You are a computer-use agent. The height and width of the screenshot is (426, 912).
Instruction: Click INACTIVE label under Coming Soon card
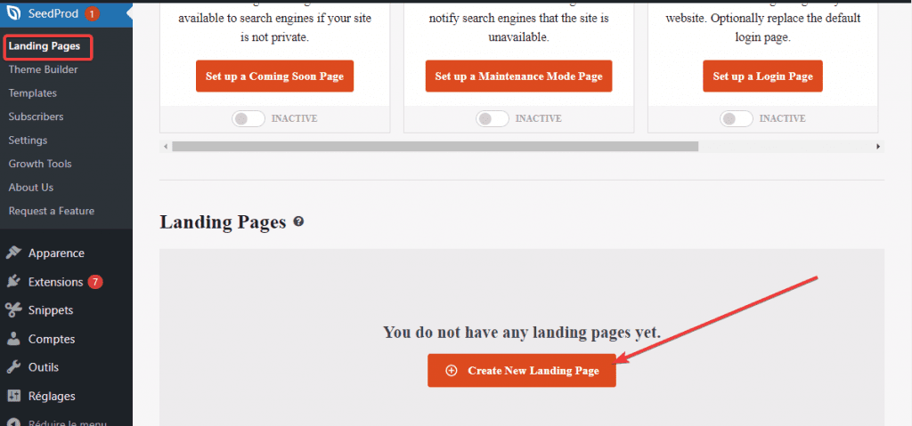click(294, 118)
